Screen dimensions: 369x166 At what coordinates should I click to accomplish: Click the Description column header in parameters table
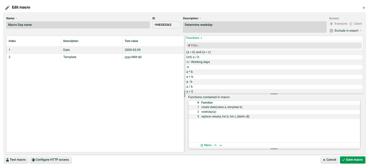tap(92, 41)
